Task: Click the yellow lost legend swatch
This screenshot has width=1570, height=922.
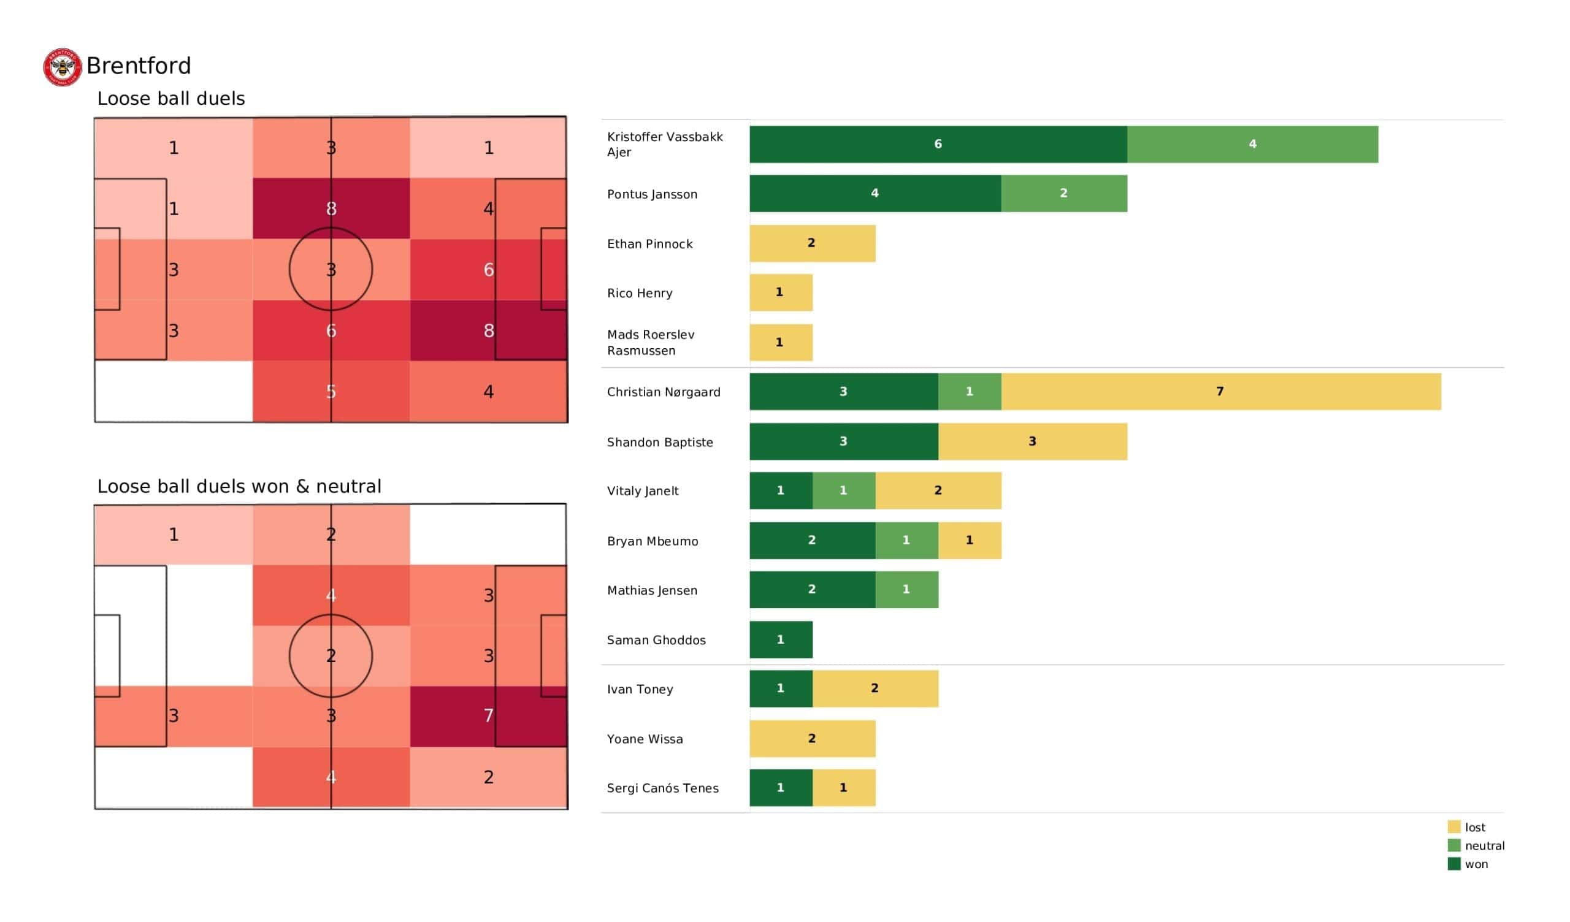Action: pos(1454,827)
